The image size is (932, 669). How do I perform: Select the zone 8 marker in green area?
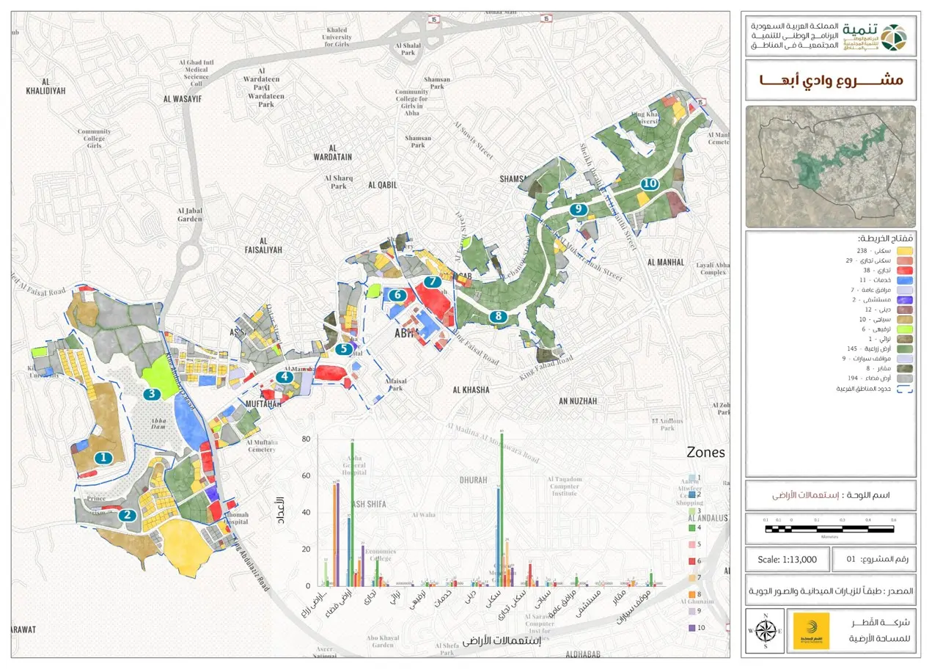pyautogui.click(x=498, y=317)
